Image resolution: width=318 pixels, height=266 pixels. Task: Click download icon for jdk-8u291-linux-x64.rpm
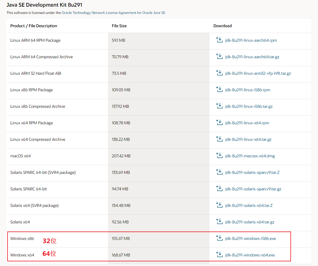(219, 123)
